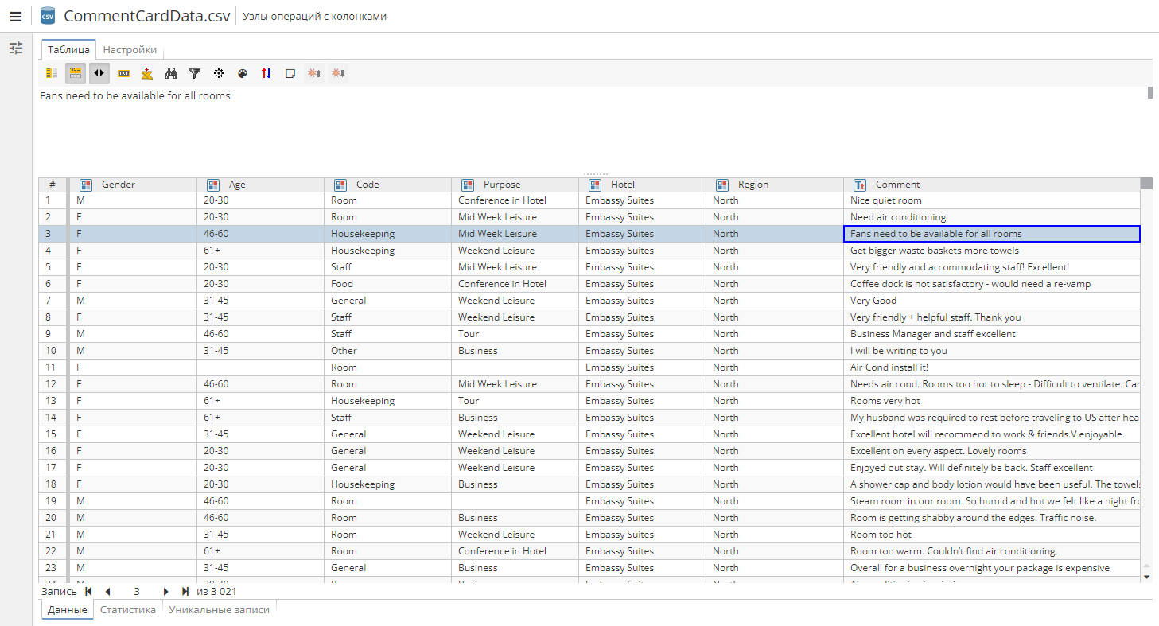Click the Code column header
The image size is (1159, 626).
coord(388,185)
